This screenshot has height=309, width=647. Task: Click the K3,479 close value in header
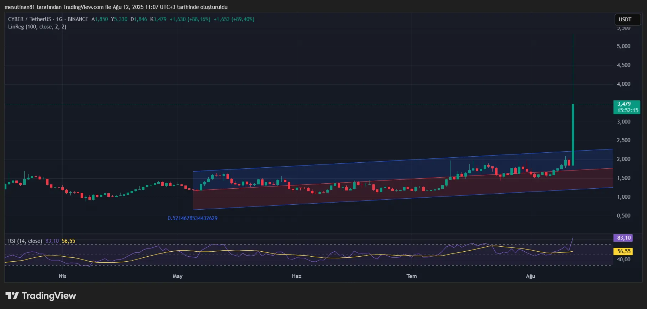(x=158, y=19)
